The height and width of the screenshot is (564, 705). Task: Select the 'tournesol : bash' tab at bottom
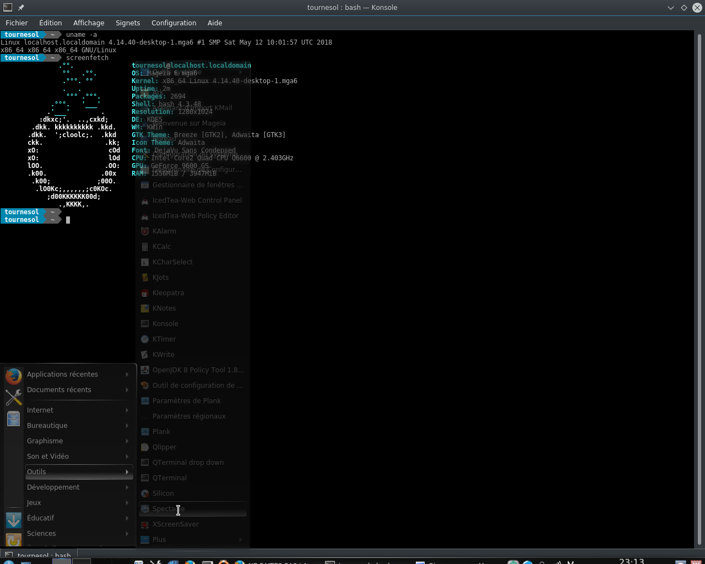39,555
